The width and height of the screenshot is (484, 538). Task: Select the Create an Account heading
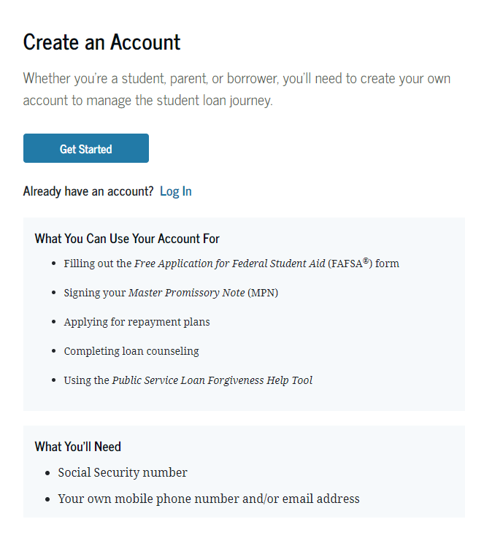pyautogui.click(x=101, y=42)
